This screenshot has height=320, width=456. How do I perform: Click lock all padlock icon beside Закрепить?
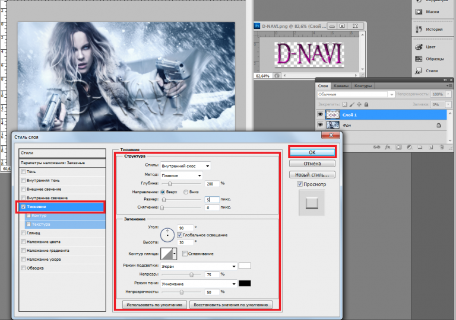[x=366, y=104]
